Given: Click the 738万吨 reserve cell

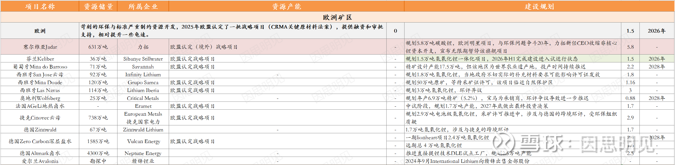Looking at the screenshot, I should coord(98,118).
